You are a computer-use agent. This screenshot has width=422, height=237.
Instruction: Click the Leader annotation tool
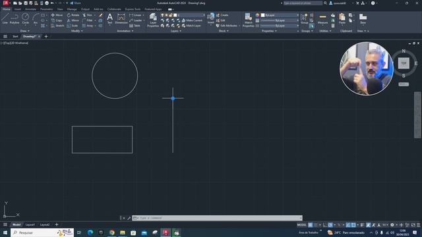pos(136,20)
